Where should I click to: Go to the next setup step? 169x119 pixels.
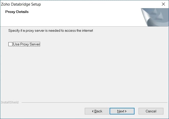pyautogui.click(x=122, y=111)
